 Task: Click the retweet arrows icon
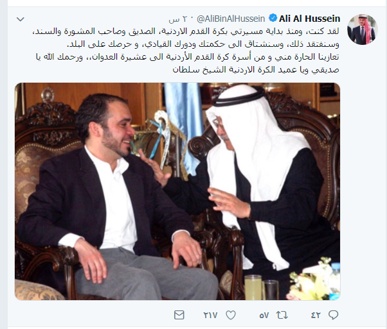pyautogui.click(x=282, y=315)
